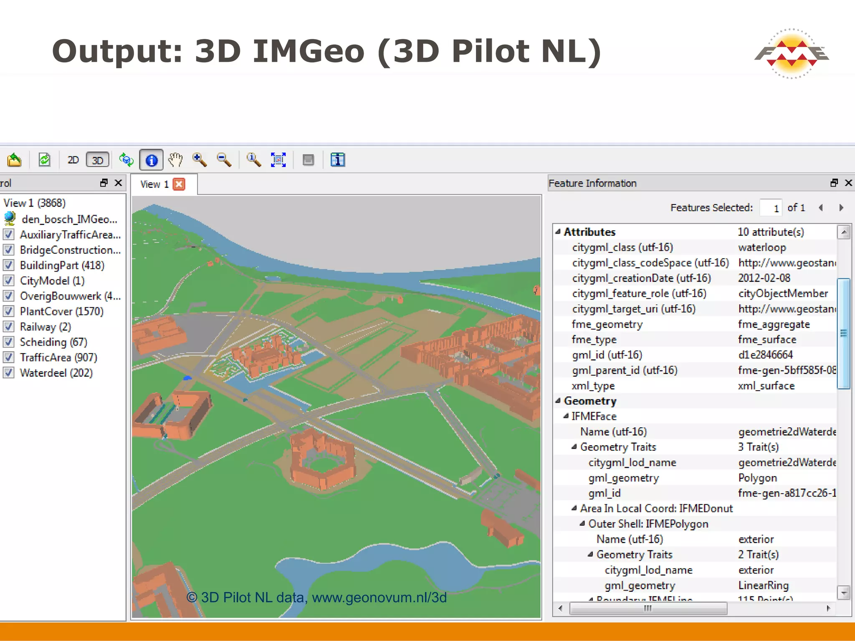Image resolution: width=855 pixels, height=641 pixels.
Task: Select the gml_parent_id attribute row
Action: [695, 370]
